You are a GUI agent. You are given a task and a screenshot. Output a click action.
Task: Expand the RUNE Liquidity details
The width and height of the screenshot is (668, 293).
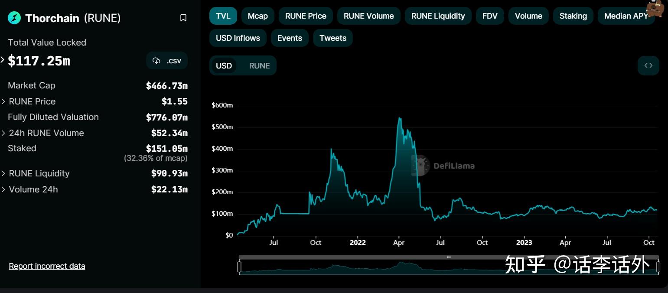(4, 173)
